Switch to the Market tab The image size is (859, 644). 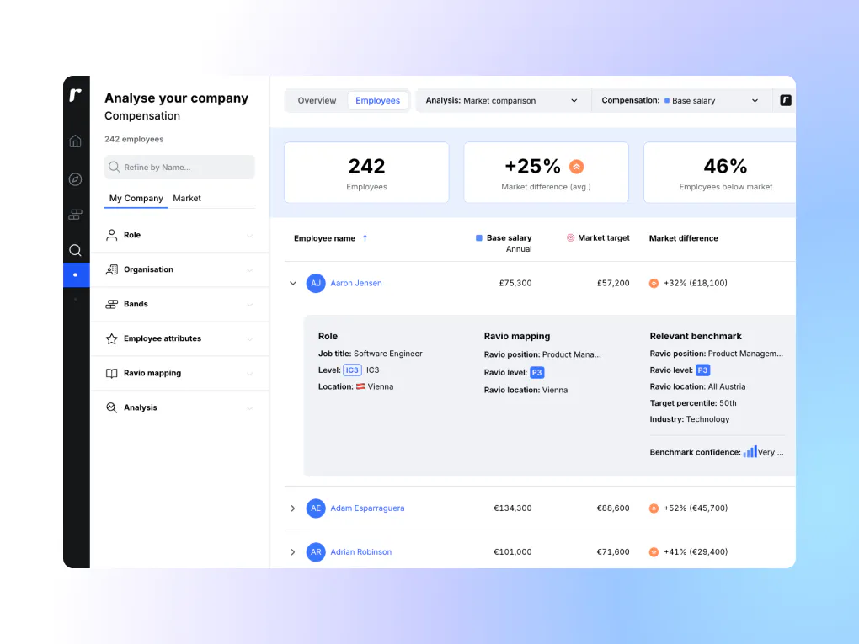[186, 199]
